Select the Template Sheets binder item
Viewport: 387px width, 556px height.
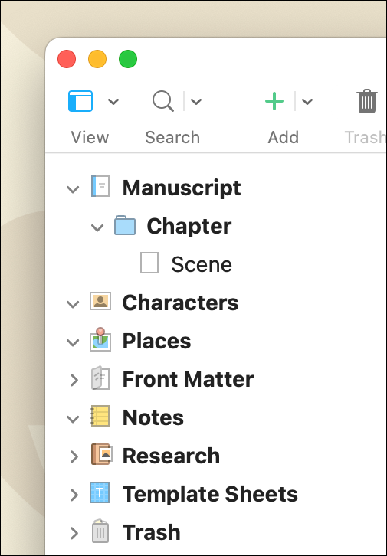210,494
